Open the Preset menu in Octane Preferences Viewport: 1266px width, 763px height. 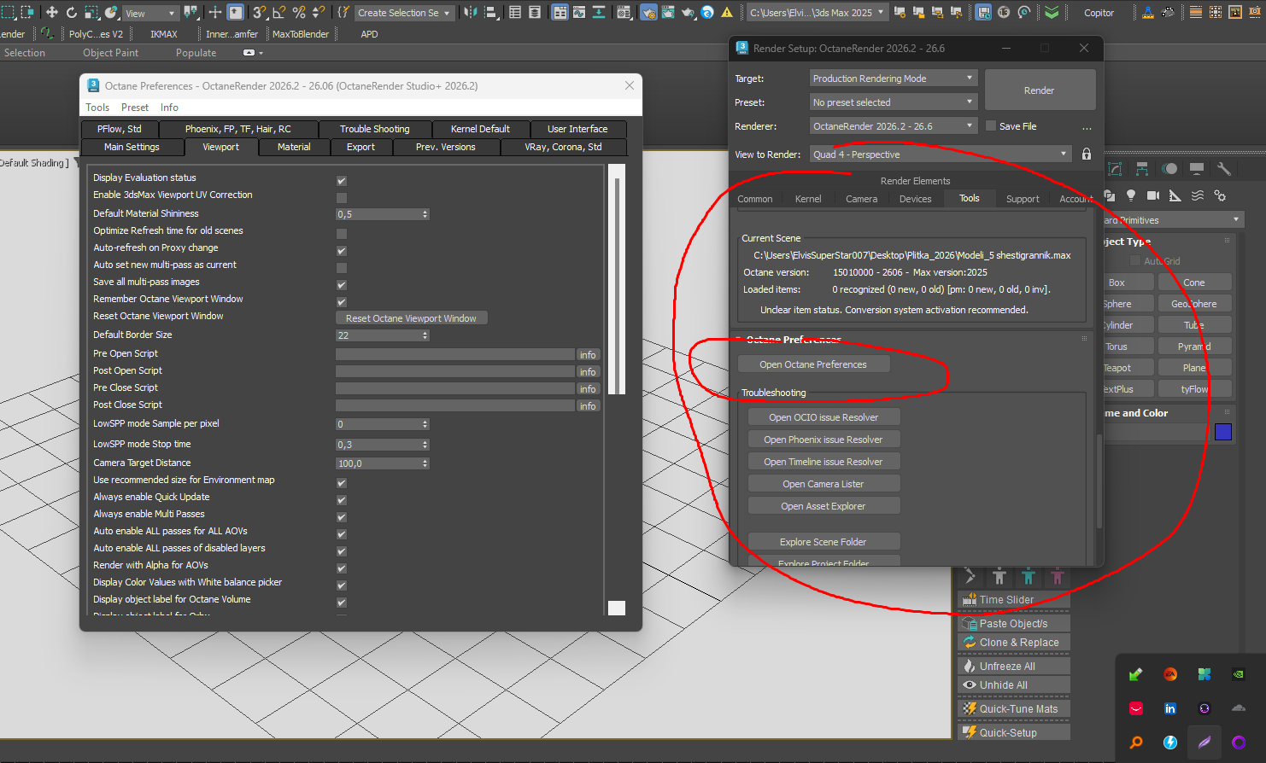click(x=135, y=108)
